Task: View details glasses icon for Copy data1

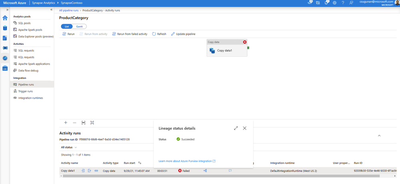Action: tap(96, 171)
